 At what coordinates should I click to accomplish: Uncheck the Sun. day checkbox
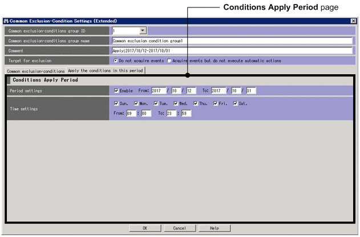click(117, 103)
